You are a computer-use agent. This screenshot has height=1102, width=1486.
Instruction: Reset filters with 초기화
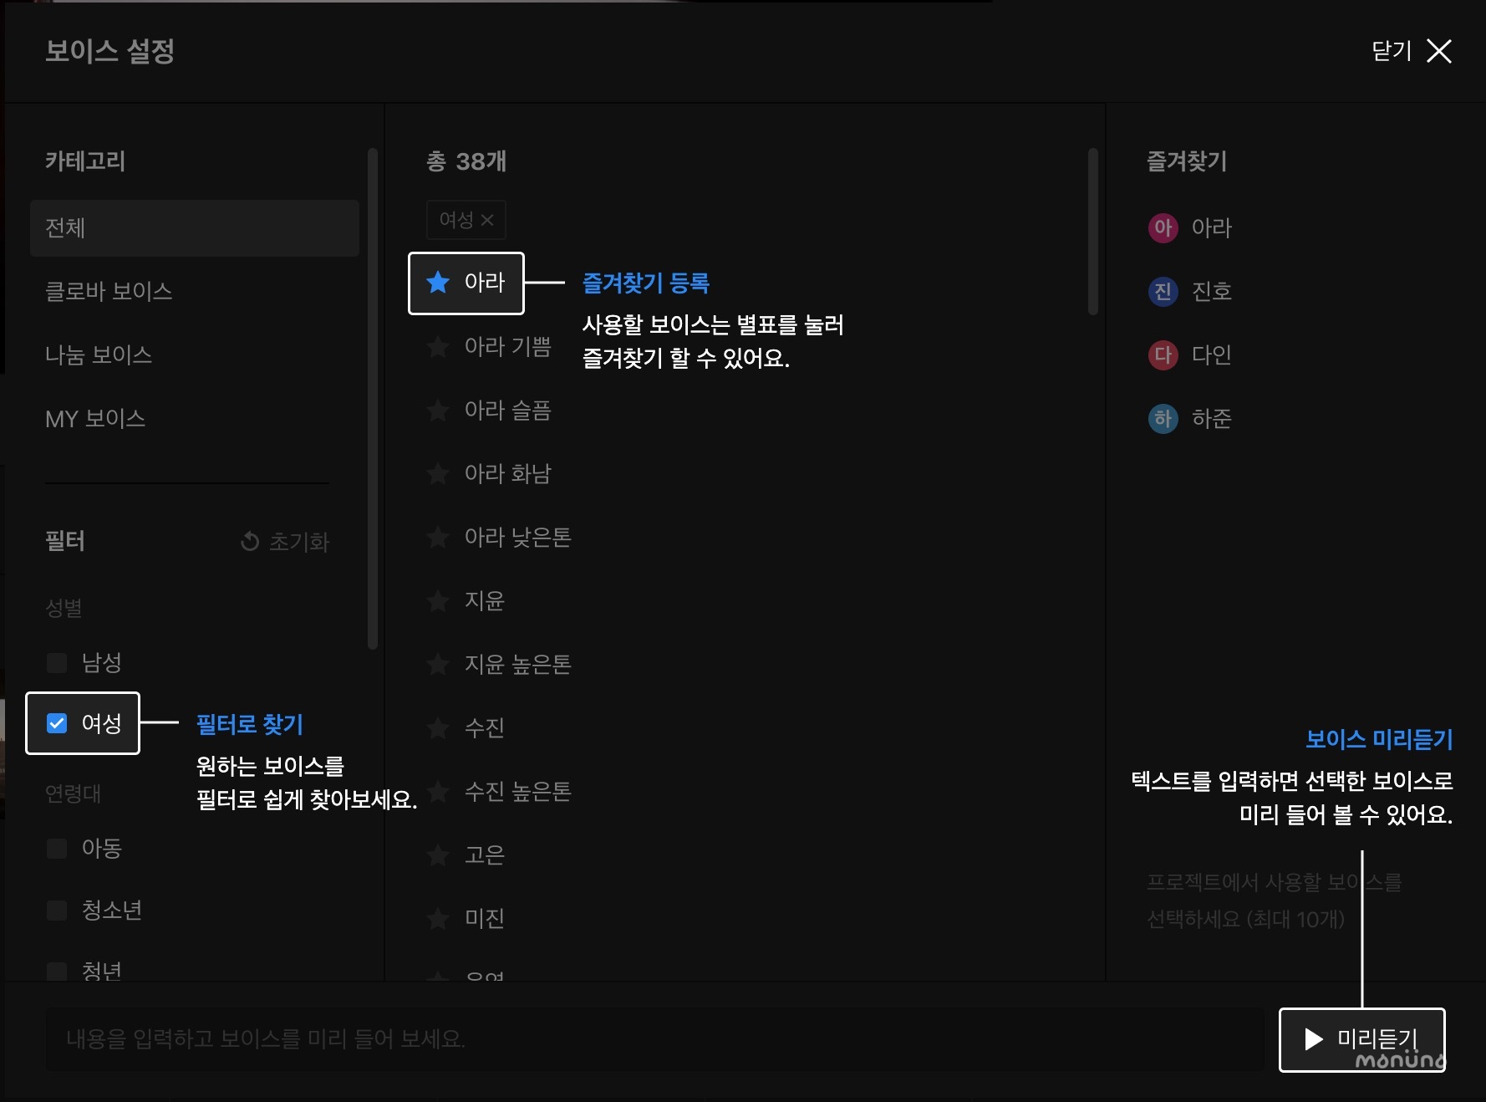point(285,542)
